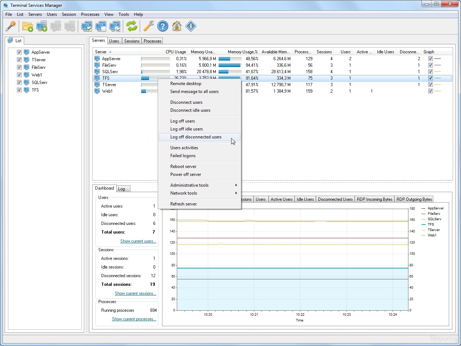Select the AppServer row in servers table

111,59
